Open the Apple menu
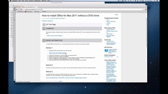Screen dimensions: 168x94 [x=10, y=1]
